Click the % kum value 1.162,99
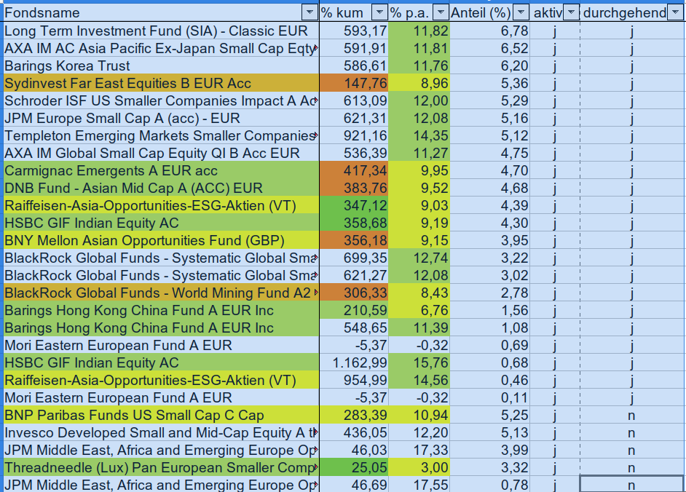The width and height of the screenshot is (686, 492). click(354, 362)
